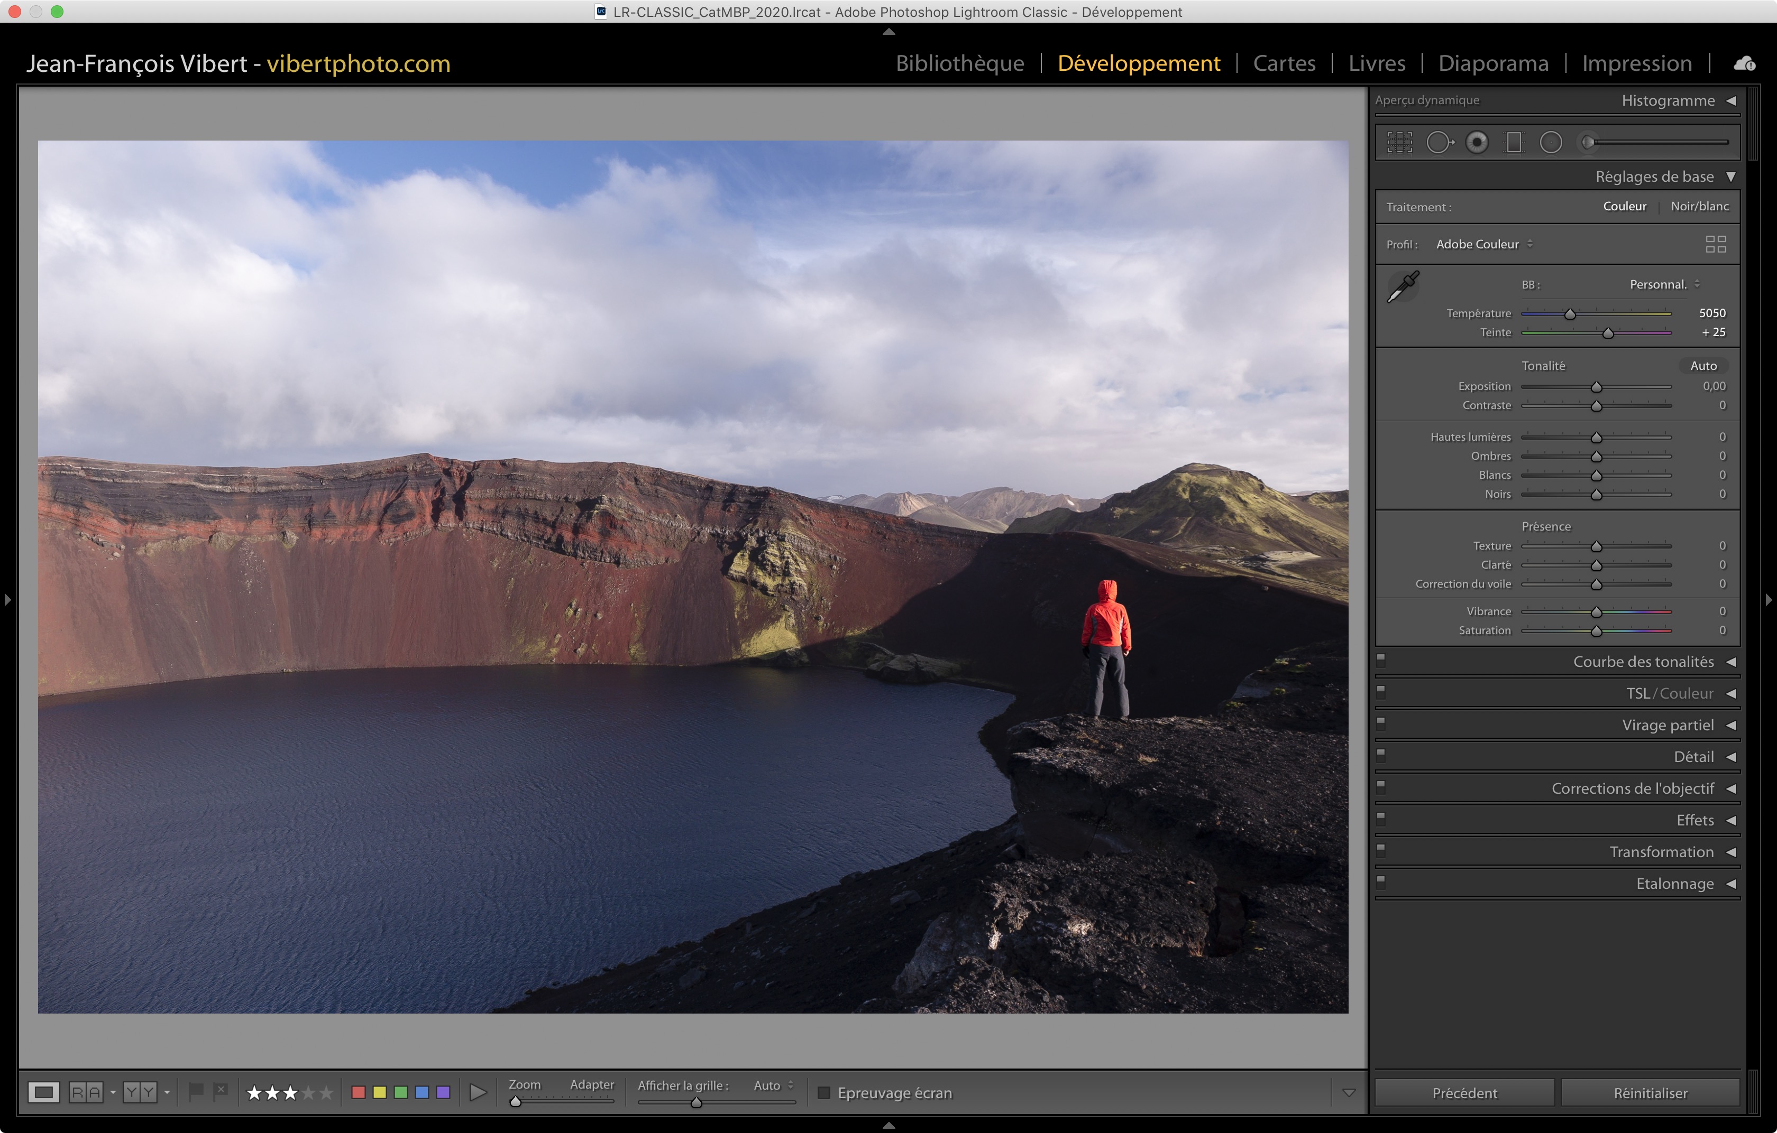Click the red color label swatch
The width and height of the screenshot is (1777, 1133).
(x=359, y=1092)
